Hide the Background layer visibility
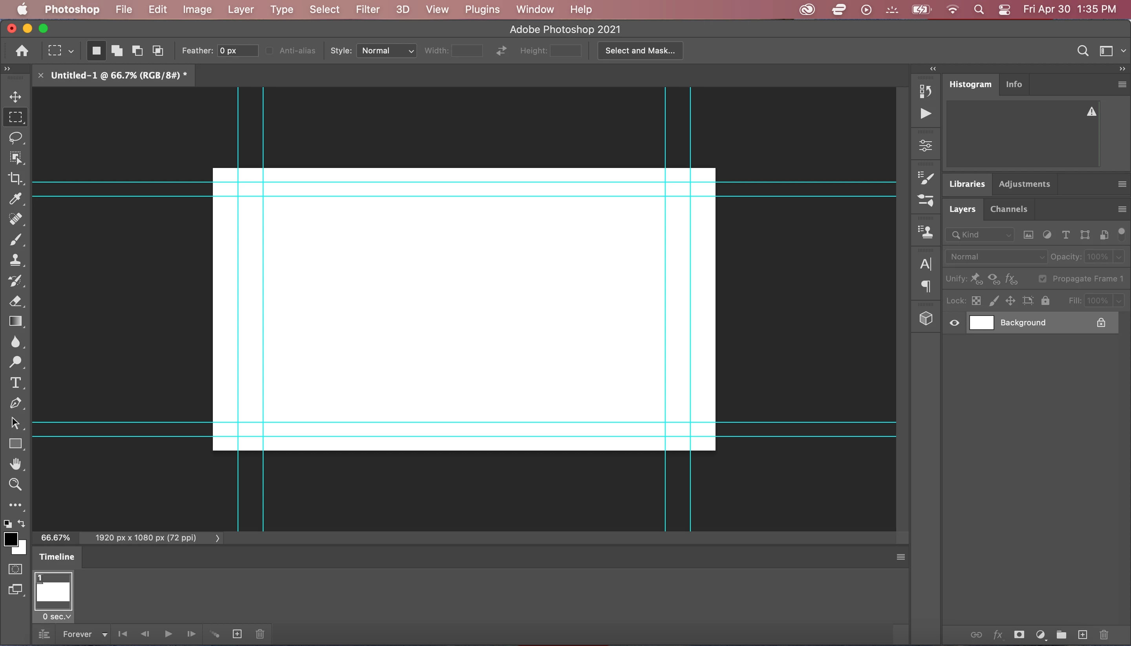The height and width of the screenshot is (646, 1131). pos(954,323)
